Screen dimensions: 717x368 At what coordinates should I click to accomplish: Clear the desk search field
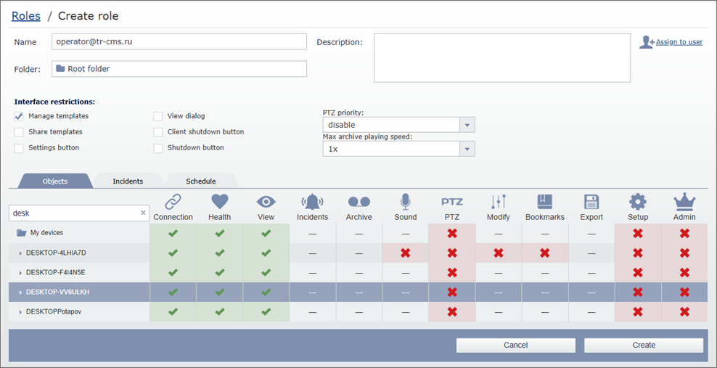pyautogui.click(x=143, y=213)
